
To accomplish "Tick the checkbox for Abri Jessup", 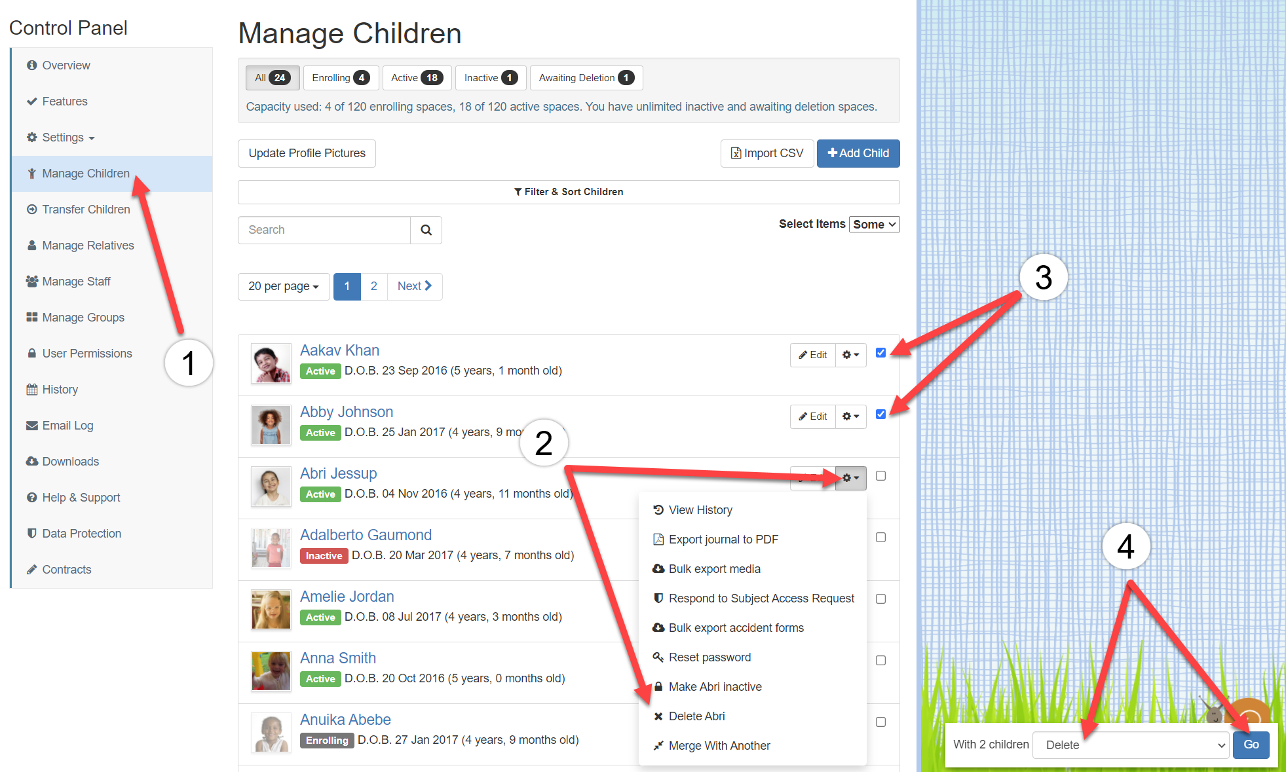I will (x=880, y=476).
